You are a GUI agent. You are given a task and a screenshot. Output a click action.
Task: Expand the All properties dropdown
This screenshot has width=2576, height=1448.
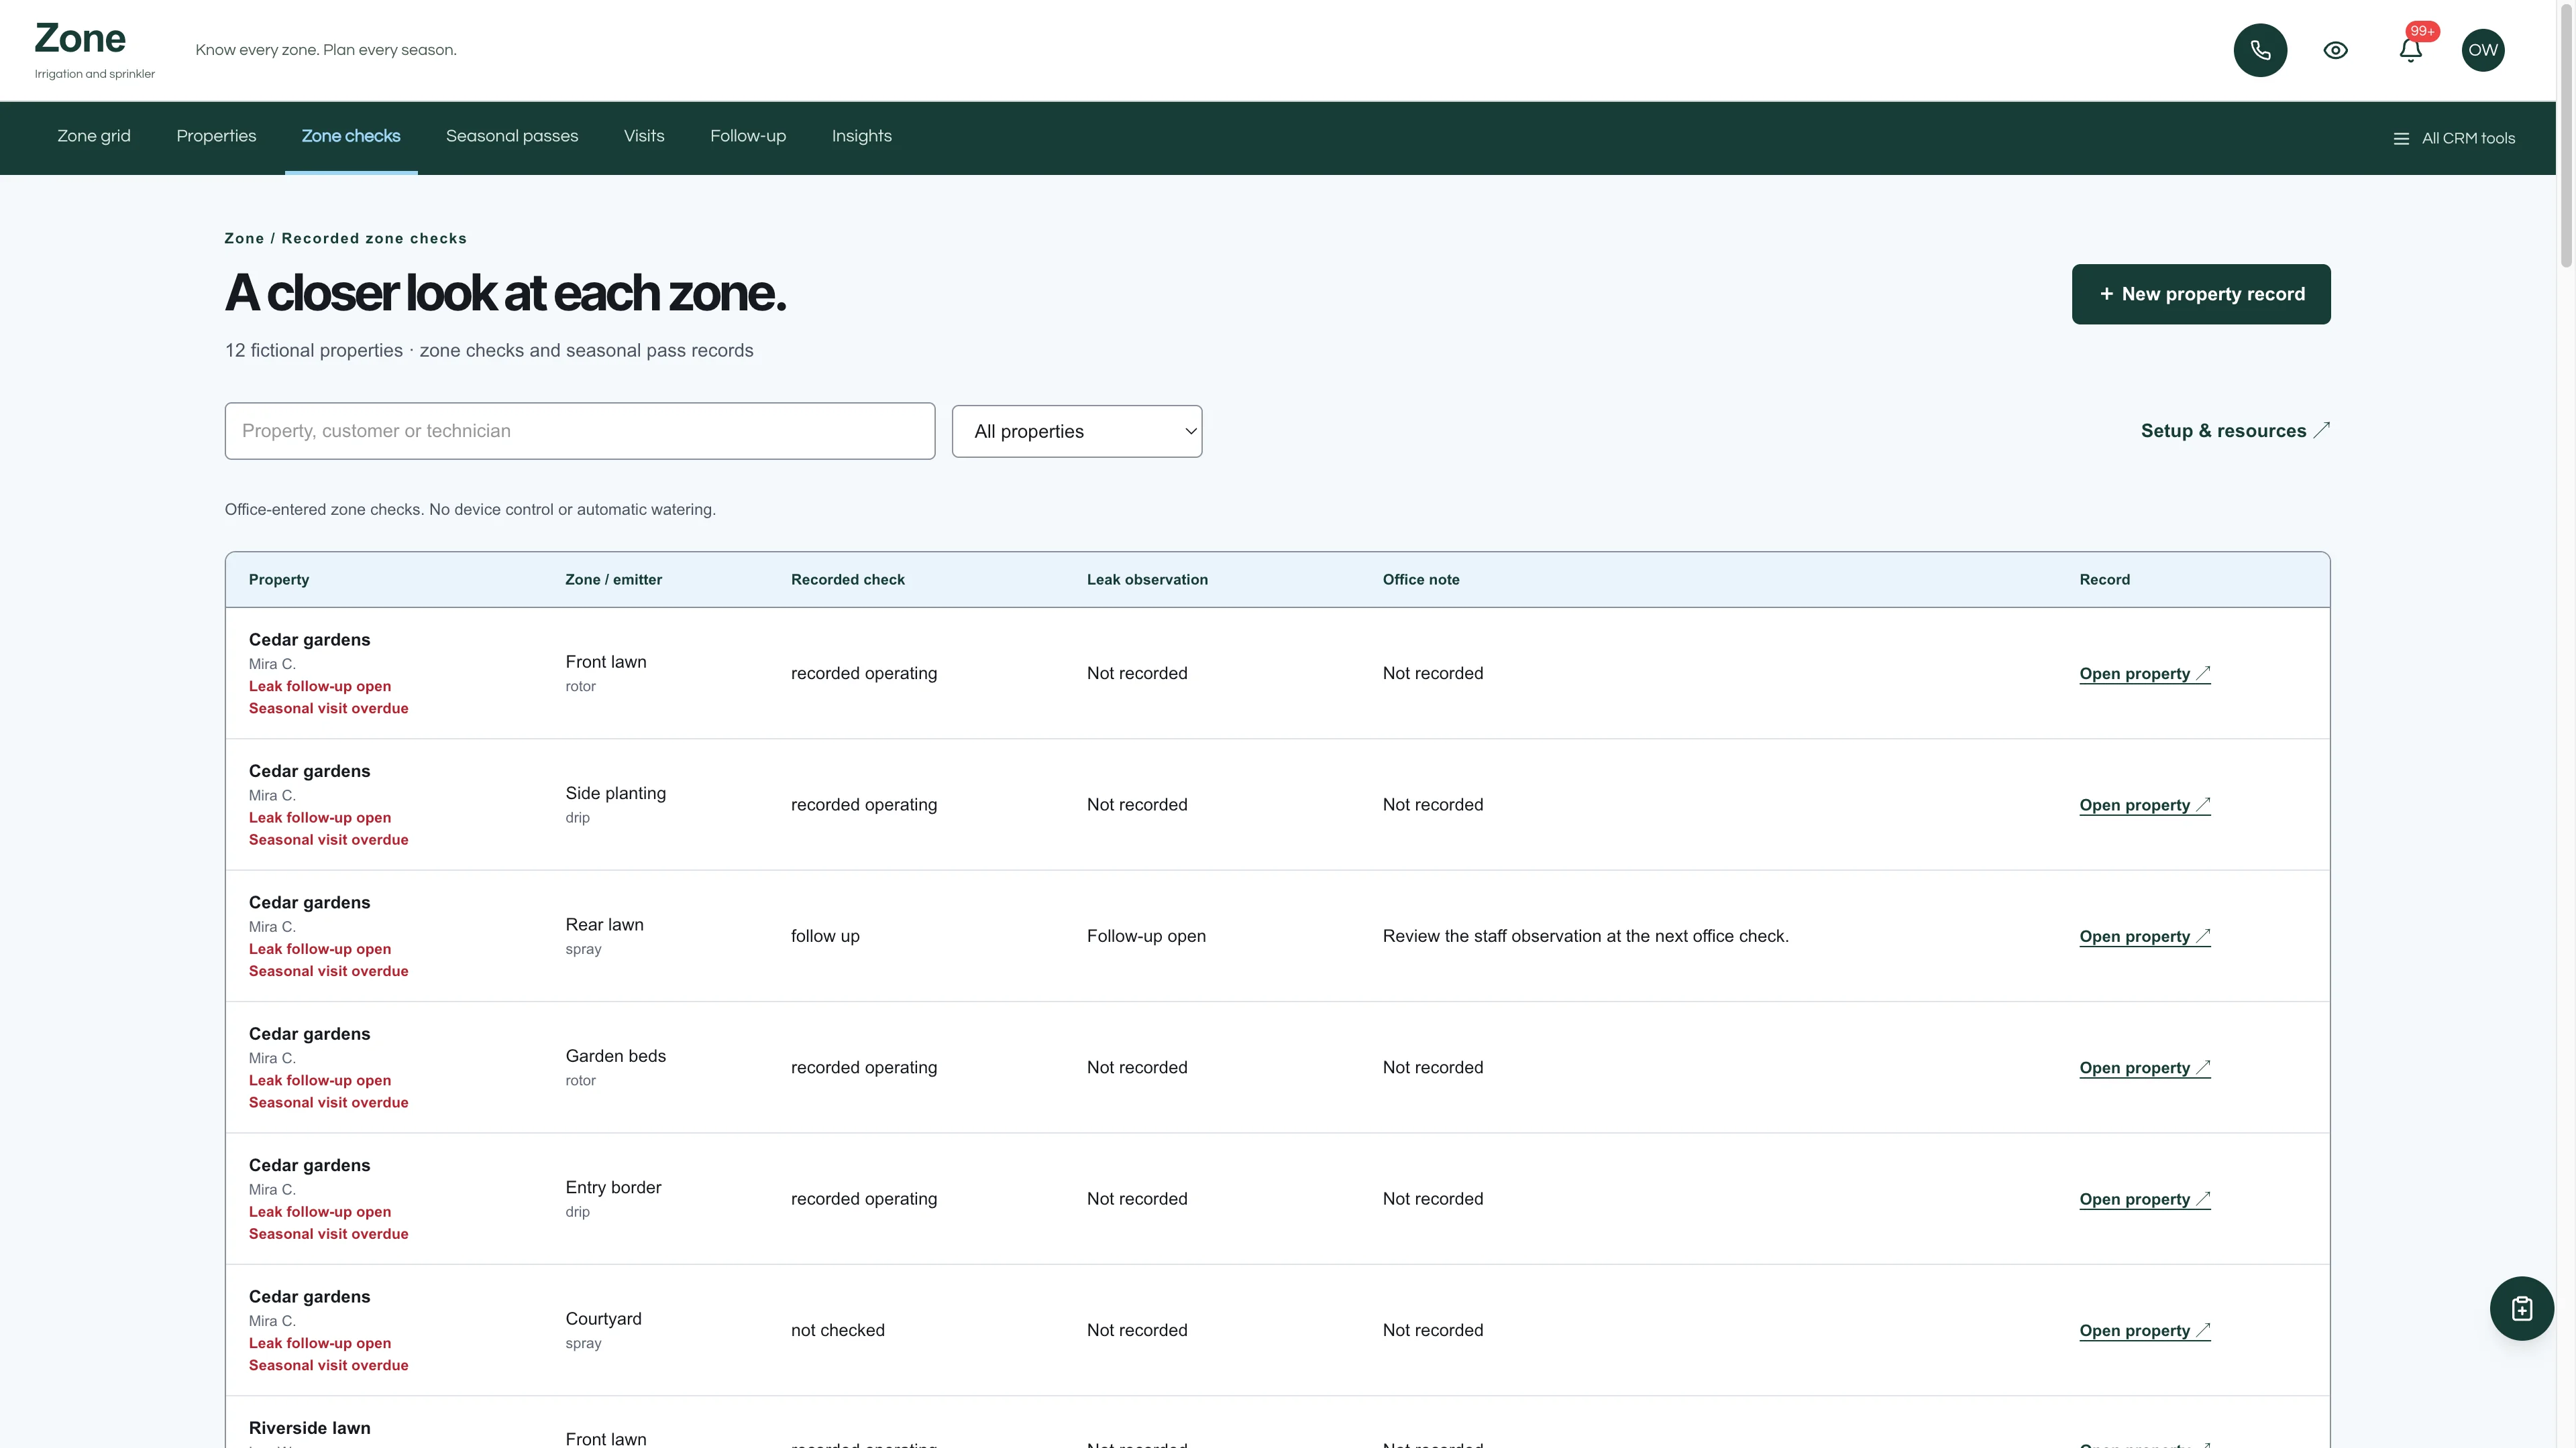pos(1077,430)
